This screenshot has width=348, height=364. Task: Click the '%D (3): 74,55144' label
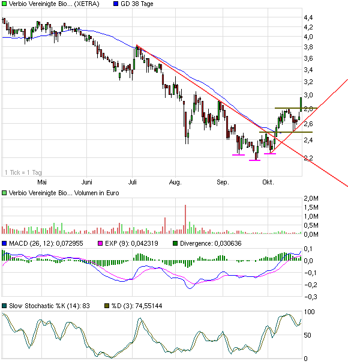(137, 306)
